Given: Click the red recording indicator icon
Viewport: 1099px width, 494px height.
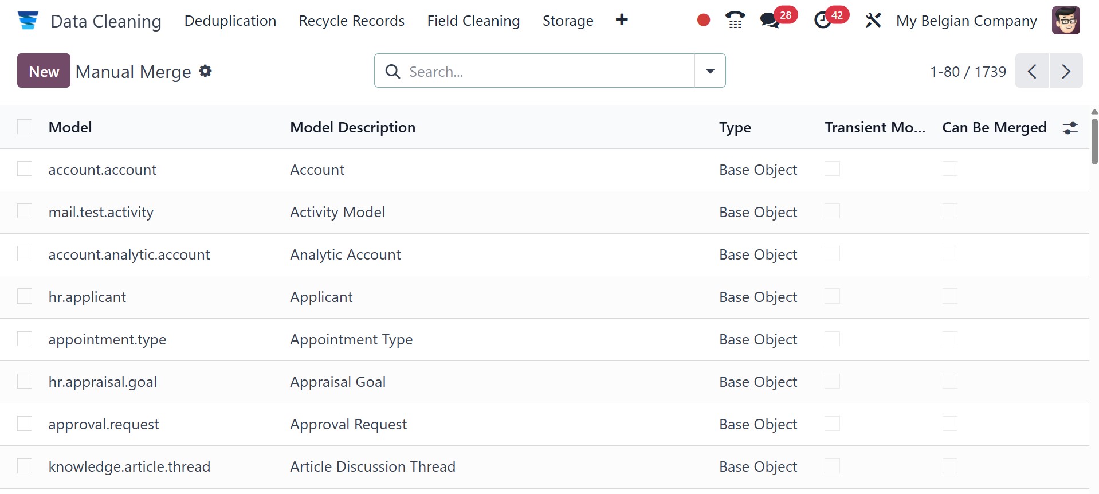Looking at the screenshot, I should (x=704, y=21).
